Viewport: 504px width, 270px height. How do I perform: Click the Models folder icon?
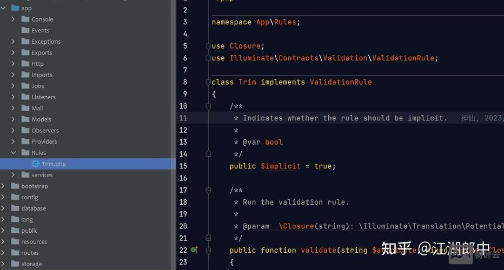(x=25, y=119)
